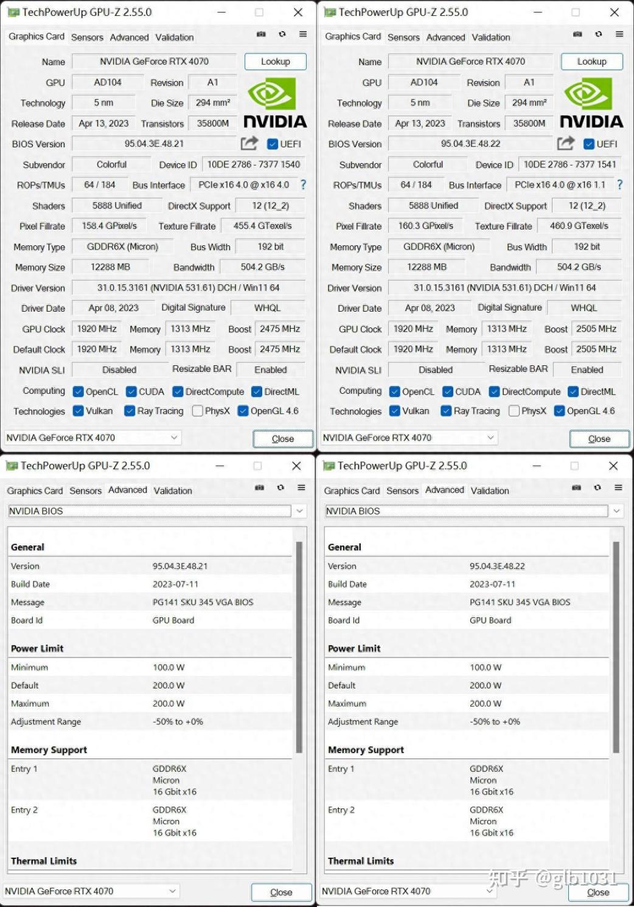Click Boost 2505 MHz GPU Clock field

tap(596, 329)
